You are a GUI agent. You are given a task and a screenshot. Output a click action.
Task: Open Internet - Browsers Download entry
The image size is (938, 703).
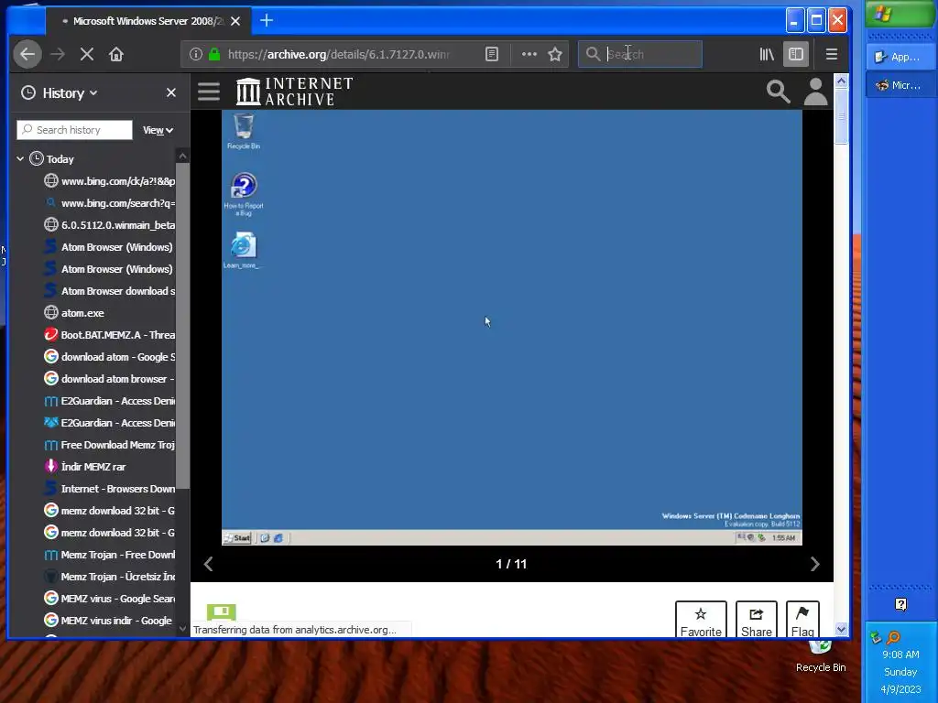point(110,489)
